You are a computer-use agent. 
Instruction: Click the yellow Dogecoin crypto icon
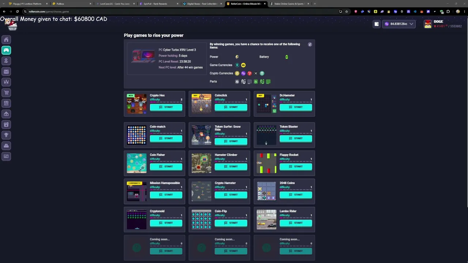click(237, 73)
